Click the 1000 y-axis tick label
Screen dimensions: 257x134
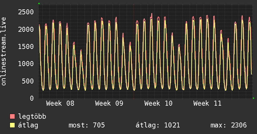pyautogui.click(x=26, y=64)
